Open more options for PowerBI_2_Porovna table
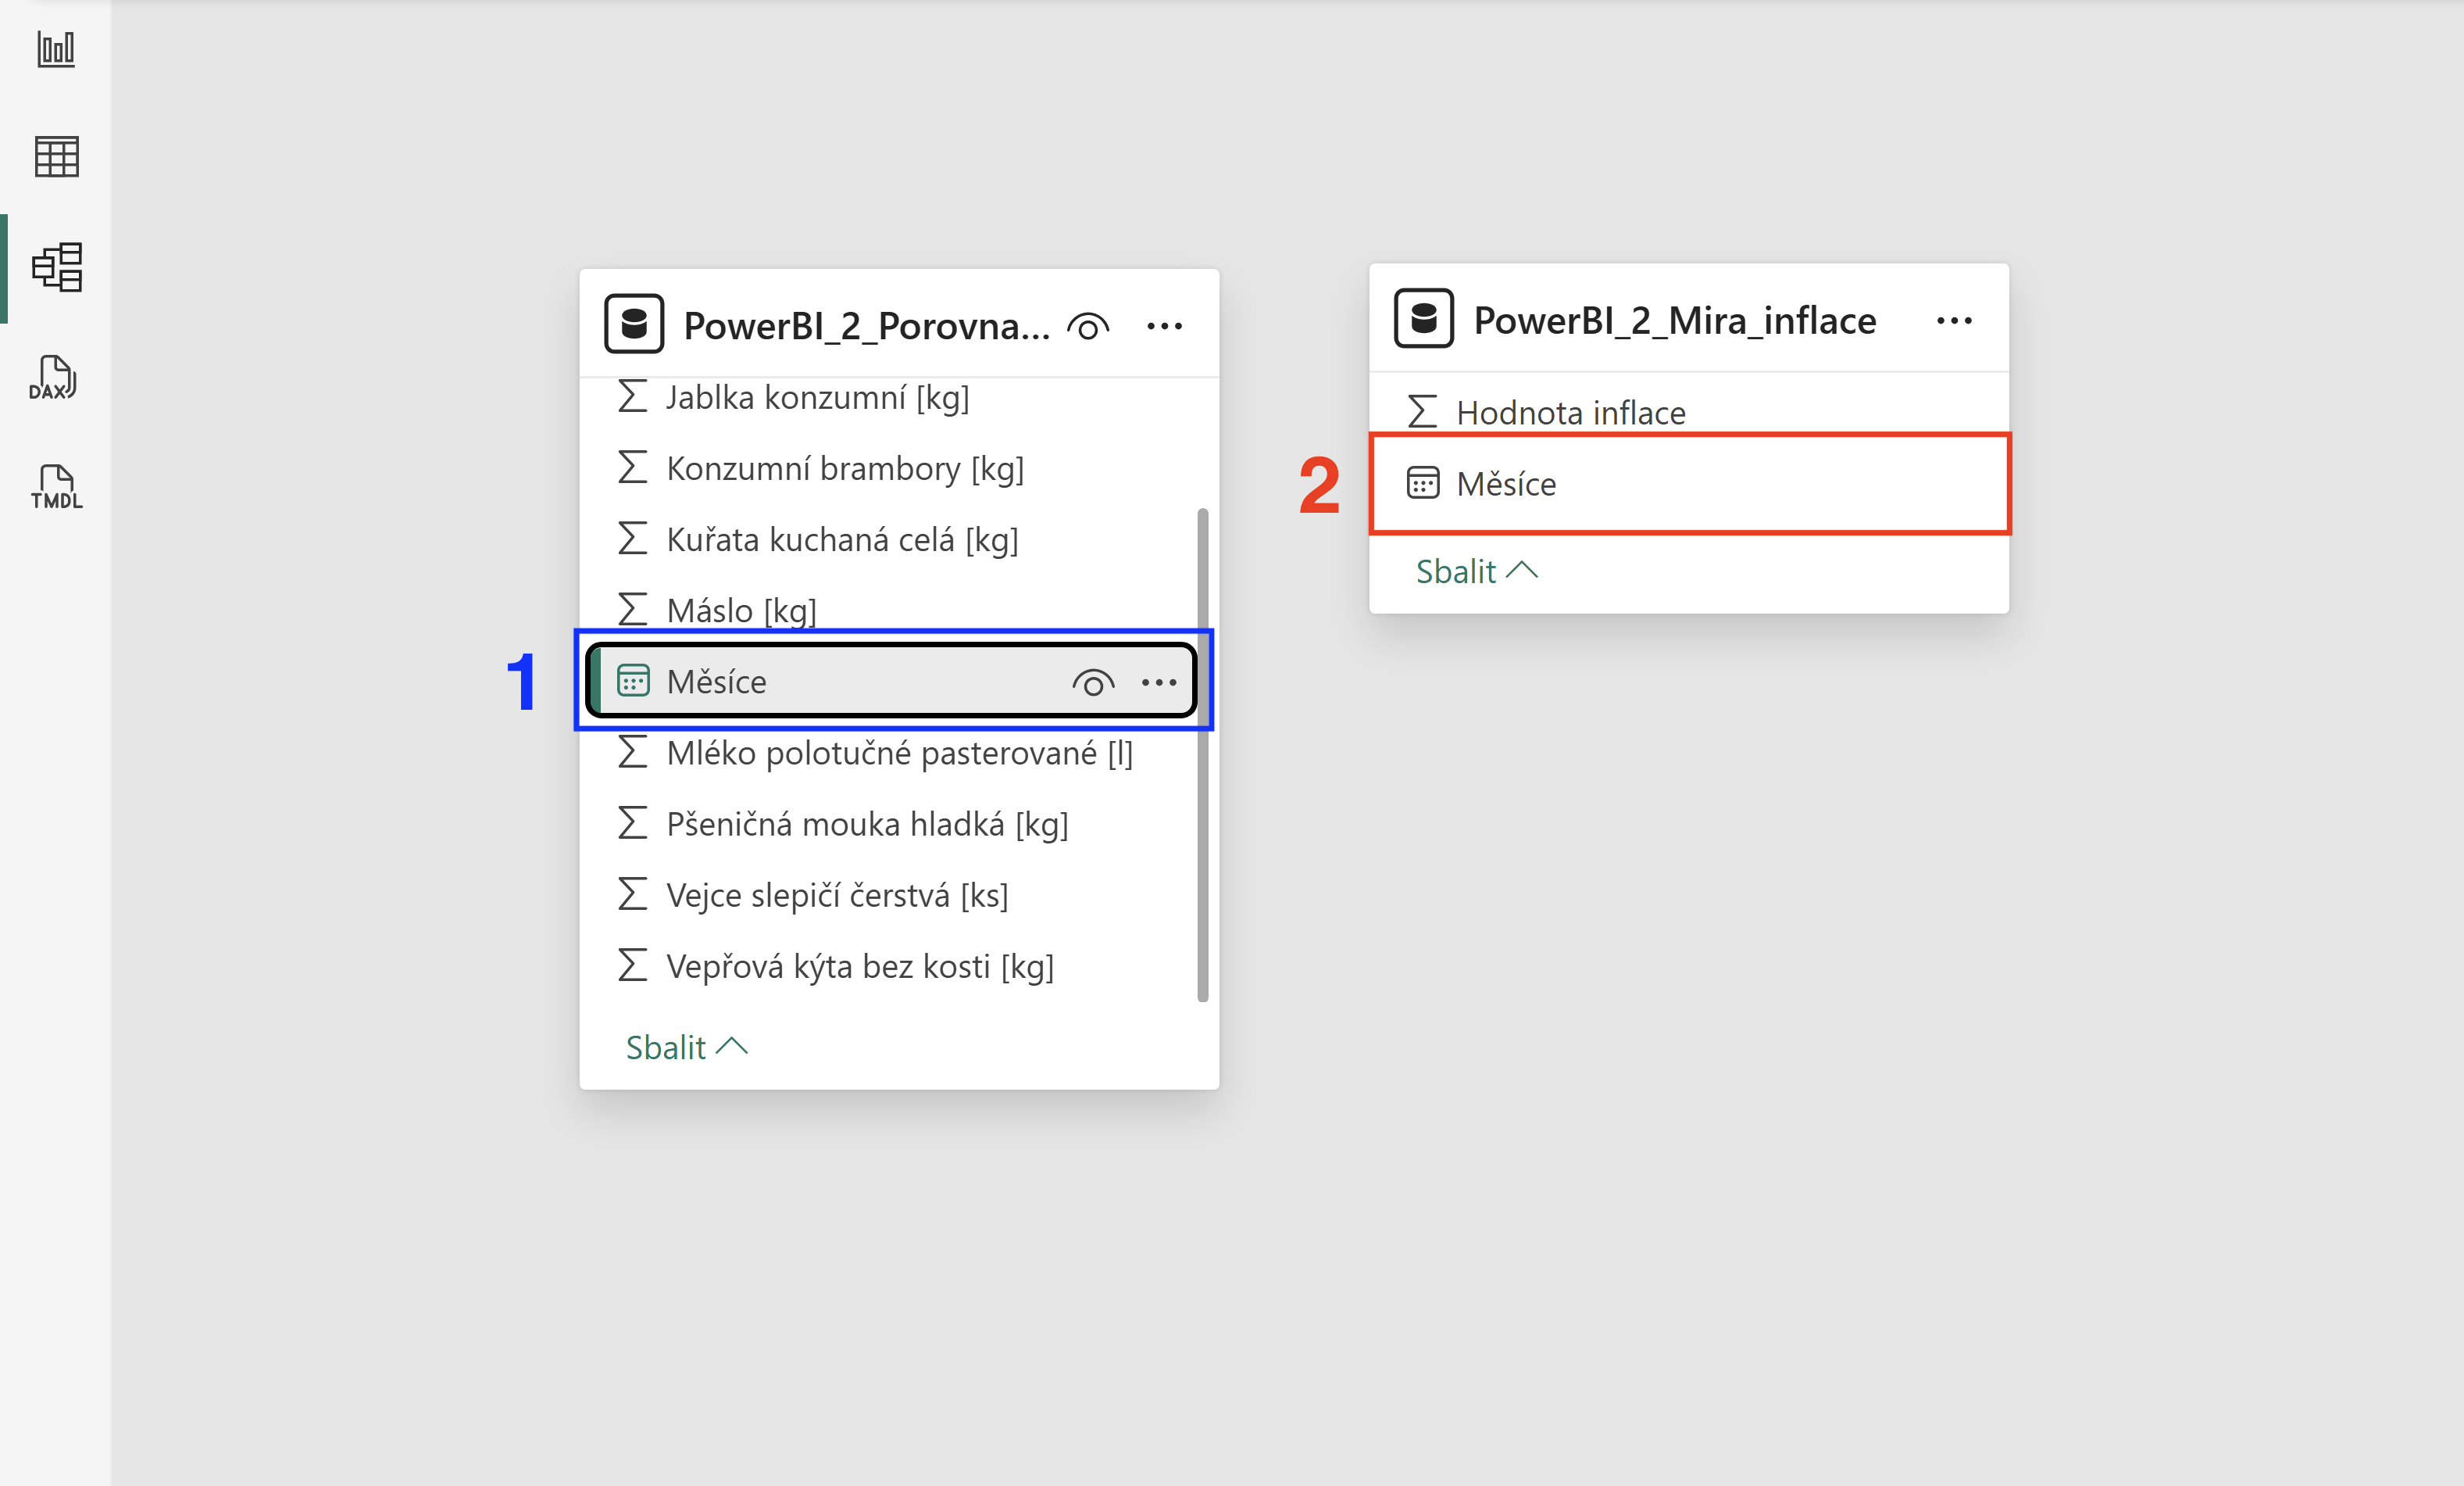2464x1486 pixels. 1164,326
